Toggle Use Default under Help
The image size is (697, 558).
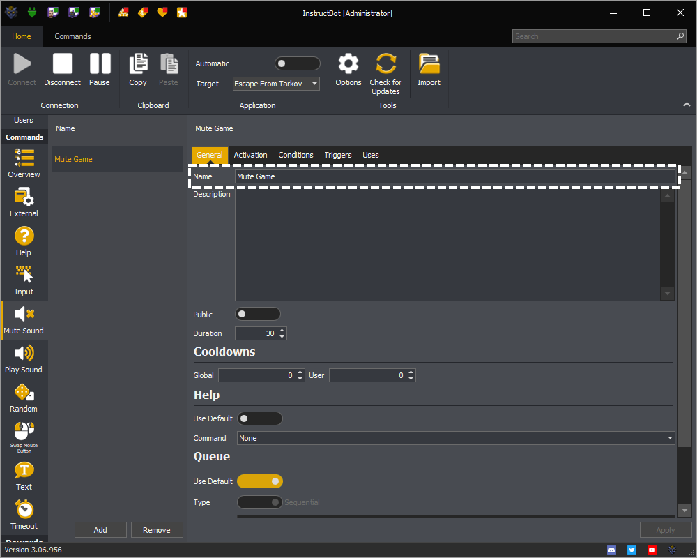tap(260, 418)
